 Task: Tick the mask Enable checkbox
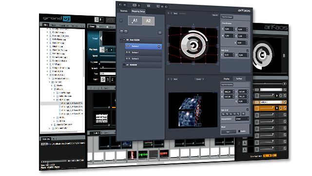239,131
